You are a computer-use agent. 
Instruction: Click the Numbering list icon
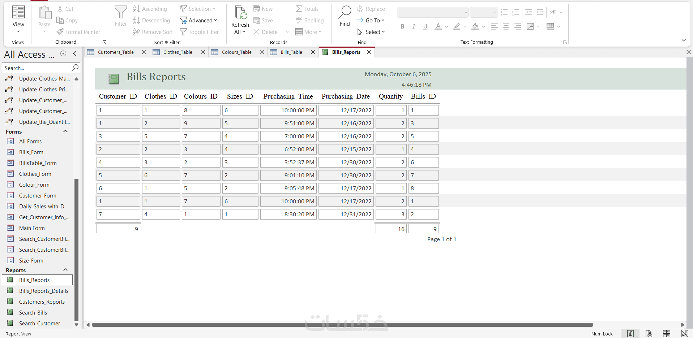pyautogui.click(x=516, y=12)
